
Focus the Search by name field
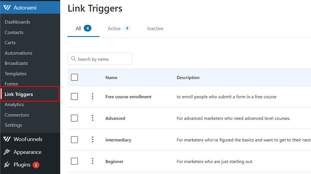100,59
